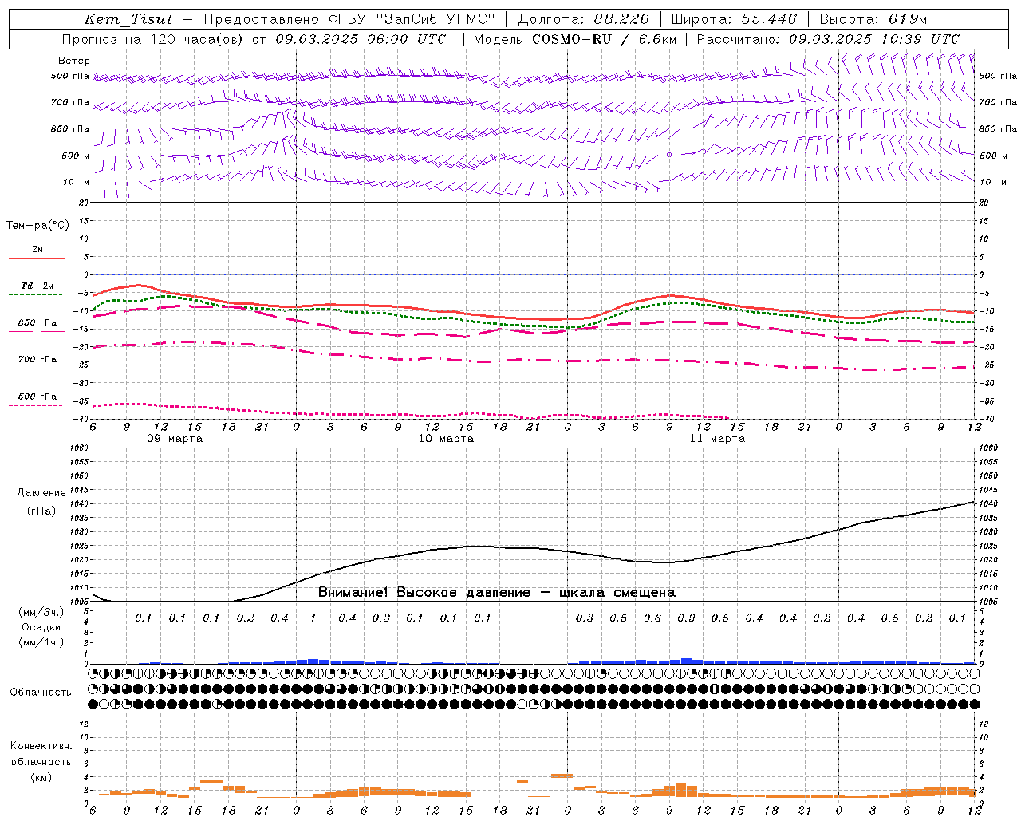This screenshot has width=1021, height=817.
Task: Click 'Прогноз на 120 часа(ов)' forecast start text
Action: (x=153, y=39)
